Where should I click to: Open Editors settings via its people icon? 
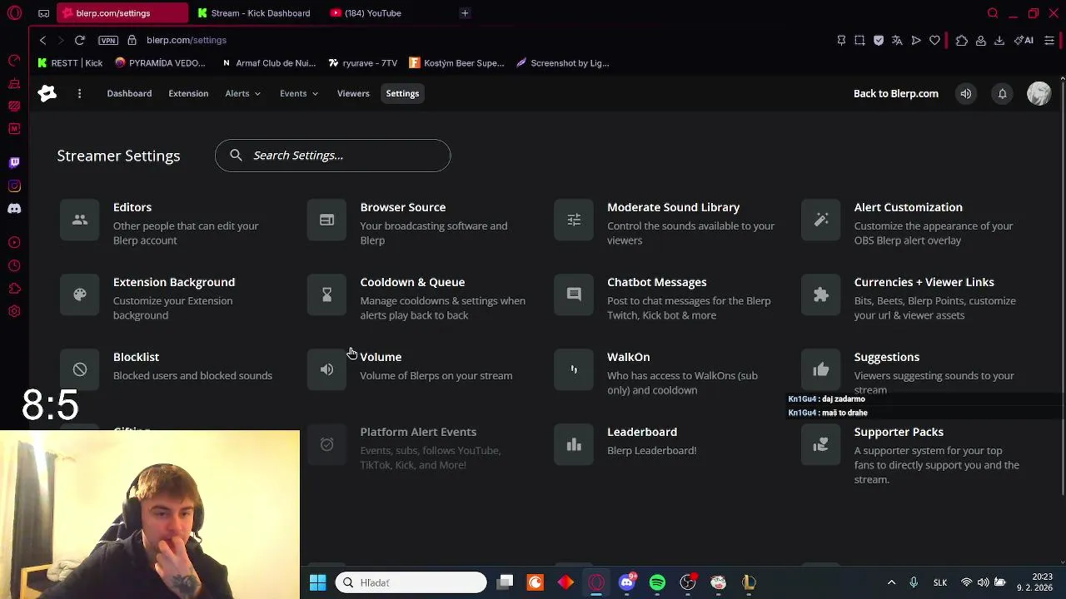point(80,220)
